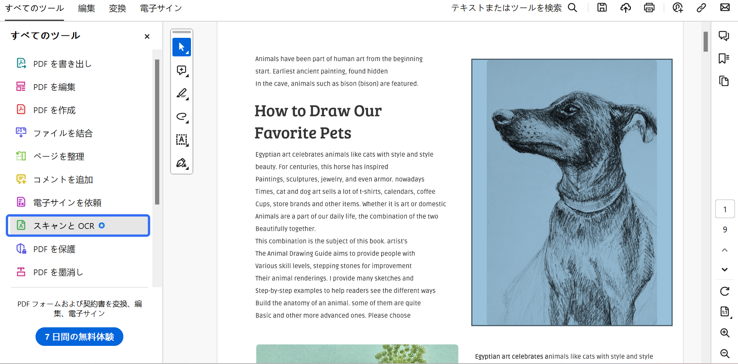Click the print icon

[649, 8]
